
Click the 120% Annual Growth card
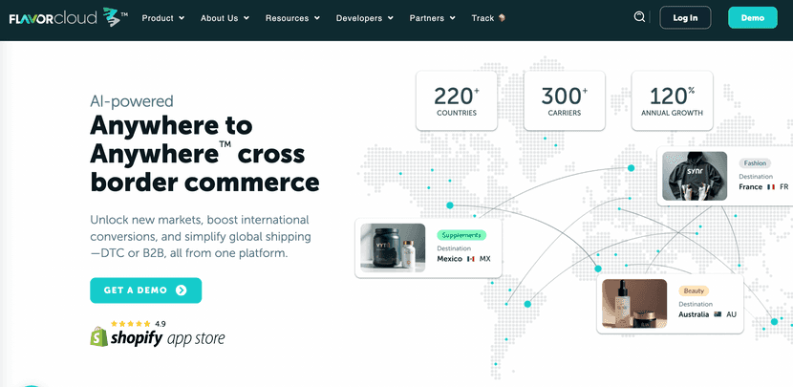[x=672, y=100]
